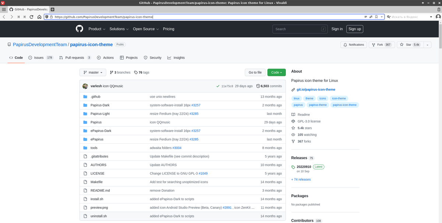
Task: Open the 3 branches link
Action: pyautogui.click(x=120, y=73)
